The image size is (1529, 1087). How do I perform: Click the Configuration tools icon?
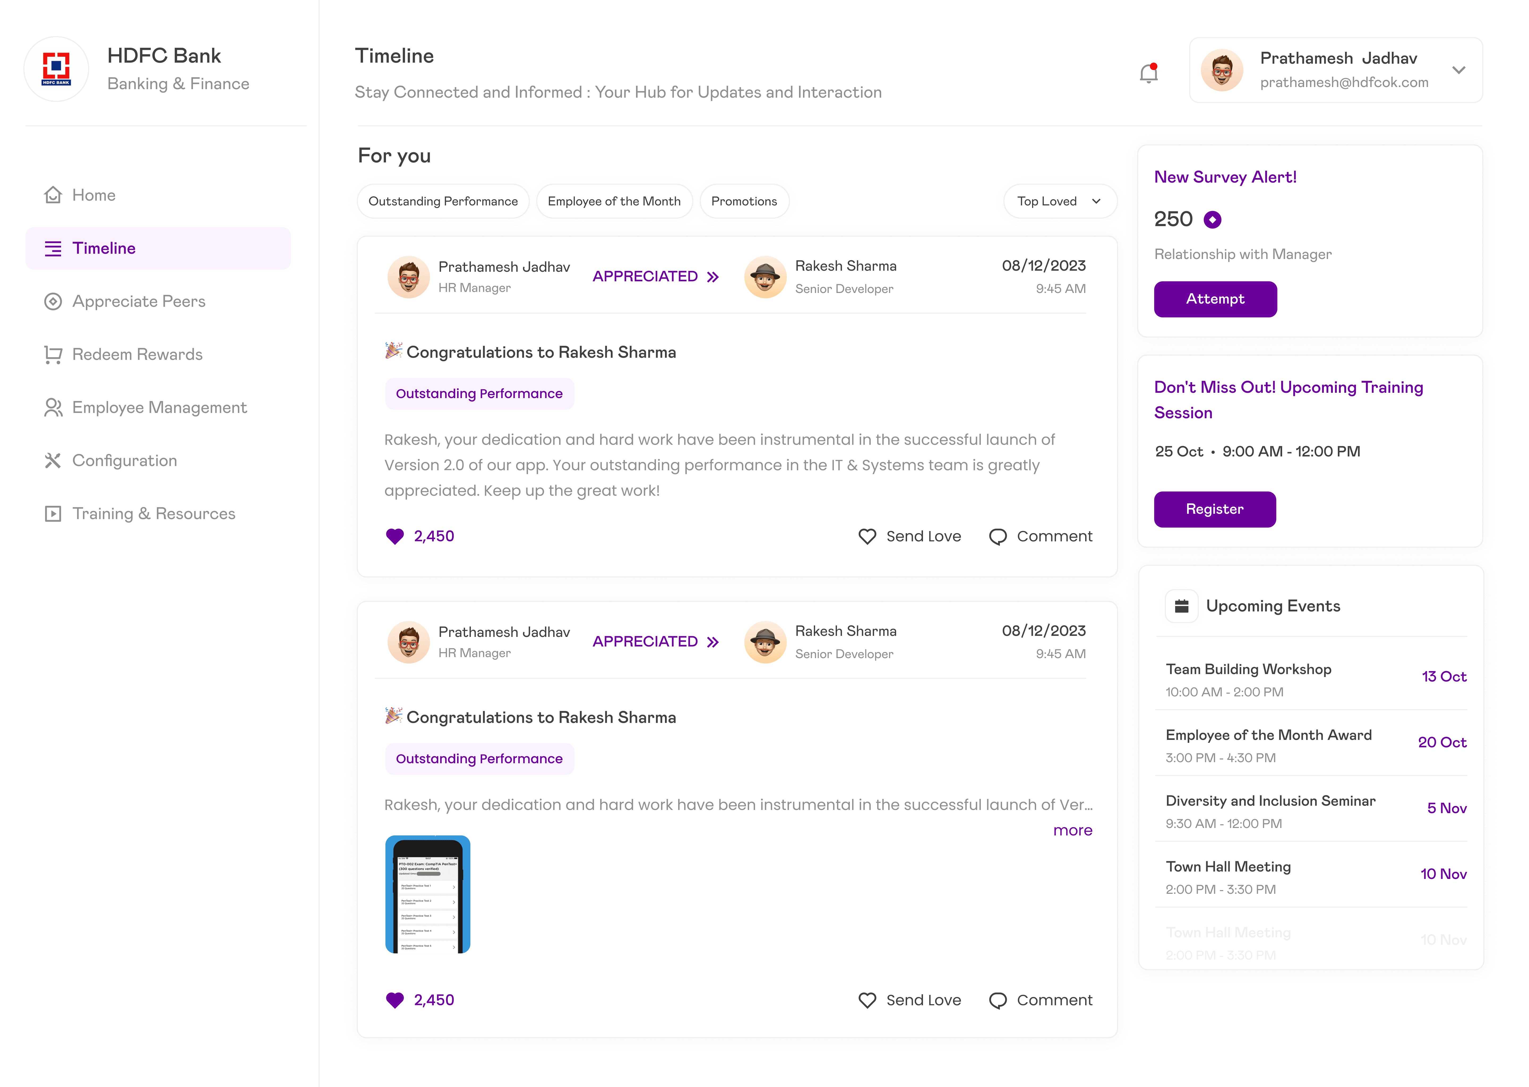point(53,460)
